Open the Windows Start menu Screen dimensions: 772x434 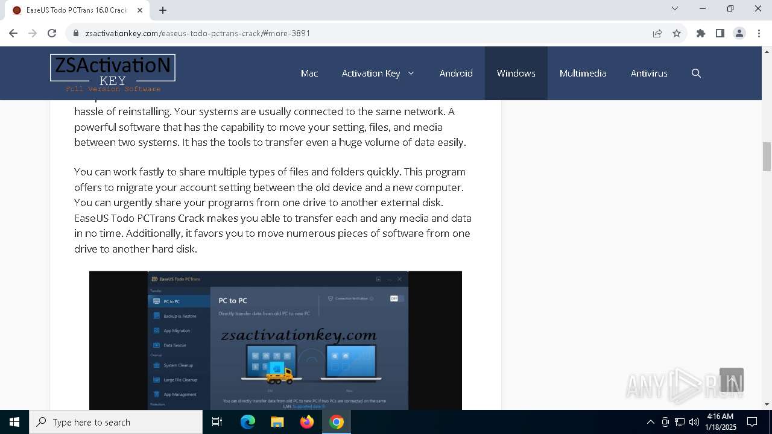point(14,422)
